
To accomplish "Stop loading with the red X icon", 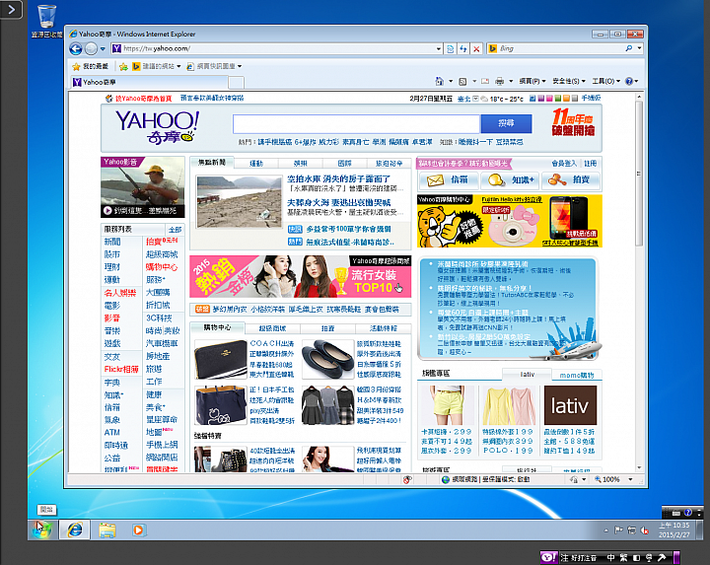I will pos(476,49).
